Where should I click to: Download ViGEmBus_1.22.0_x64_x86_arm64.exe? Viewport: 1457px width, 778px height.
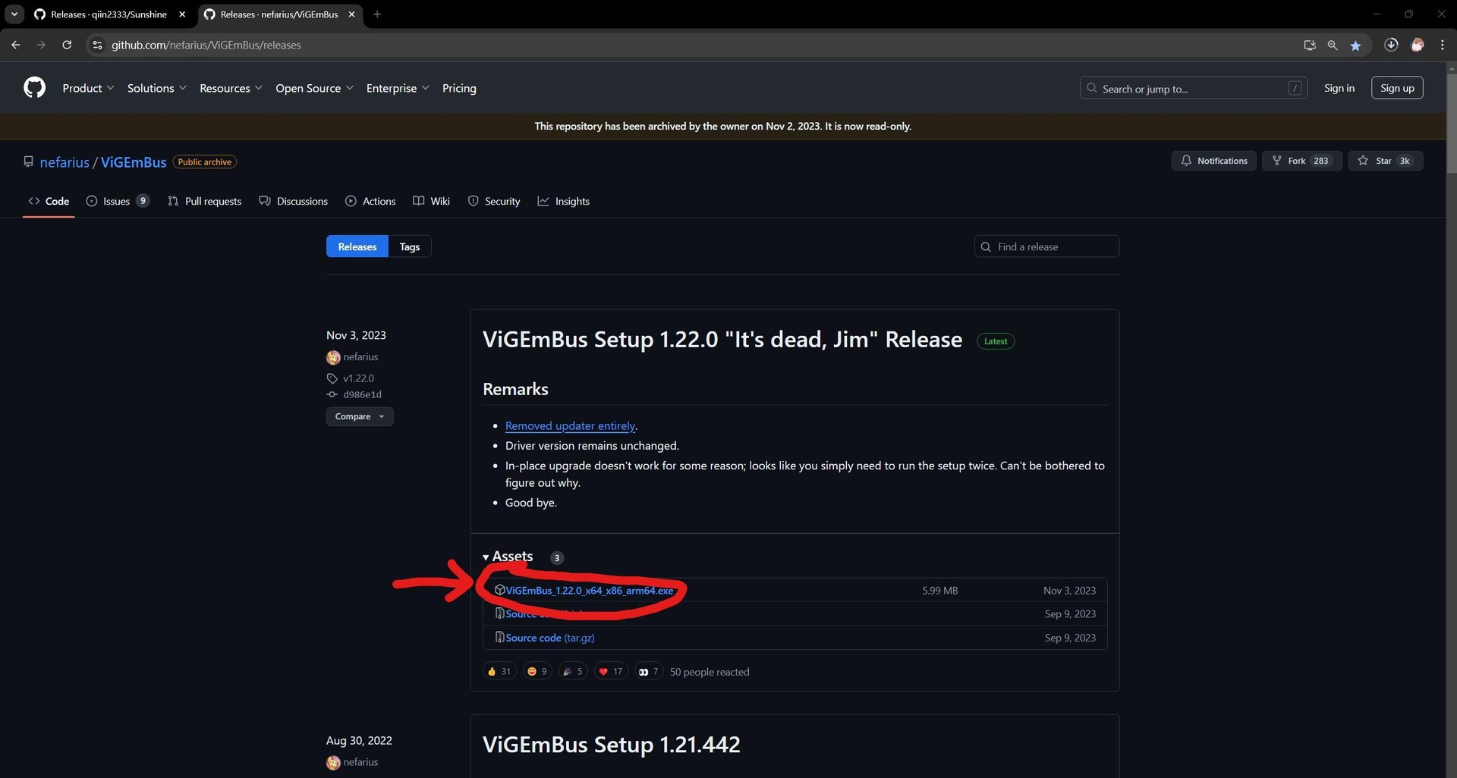[589, 591]
